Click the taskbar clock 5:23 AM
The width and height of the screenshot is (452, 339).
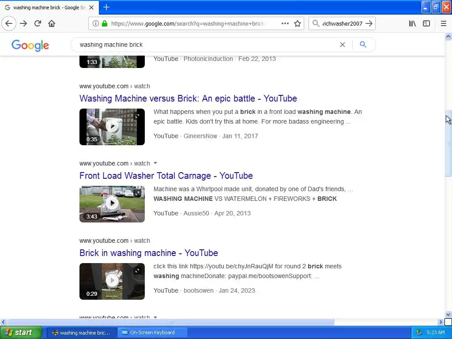coord(436,332)
